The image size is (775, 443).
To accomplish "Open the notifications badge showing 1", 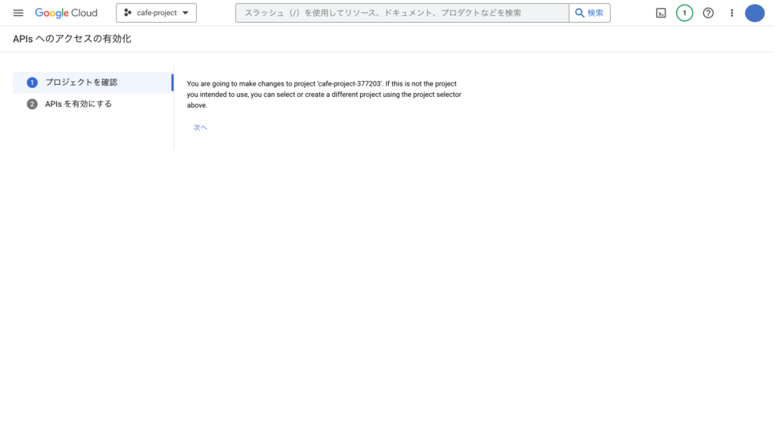I will coord(684,13).
